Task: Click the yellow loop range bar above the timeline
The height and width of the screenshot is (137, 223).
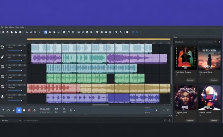Action: click(x=98, y=39)
